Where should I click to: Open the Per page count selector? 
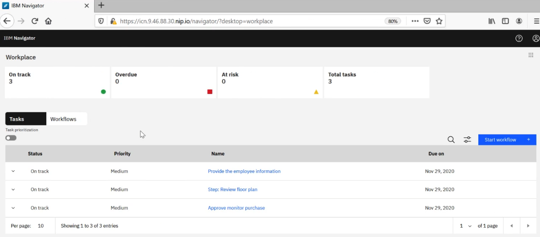point(41,226)
